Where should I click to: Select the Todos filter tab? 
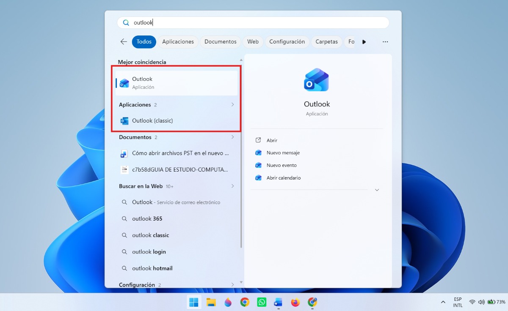point(144,42)
